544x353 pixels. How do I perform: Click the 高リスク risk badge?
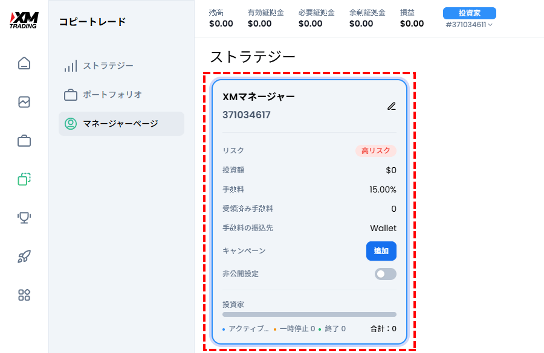pos(376,151)
